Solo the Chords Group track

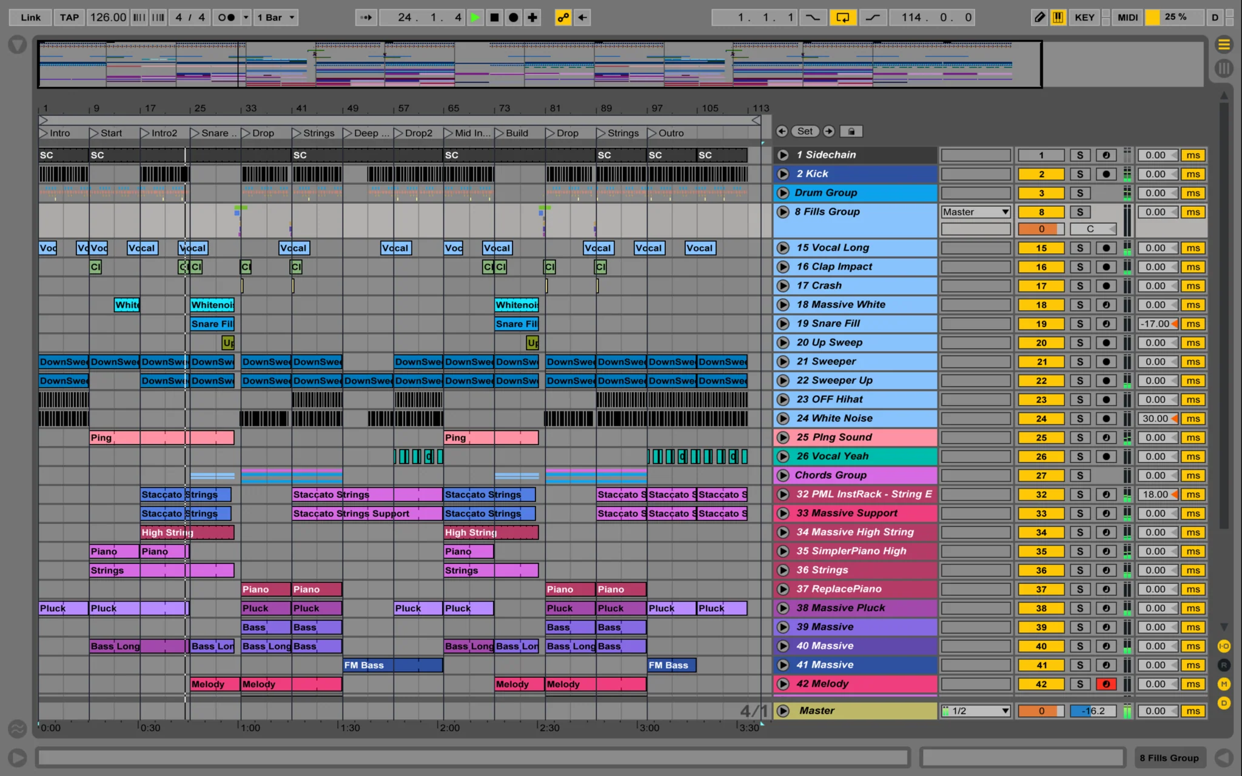pos(1079,475)
